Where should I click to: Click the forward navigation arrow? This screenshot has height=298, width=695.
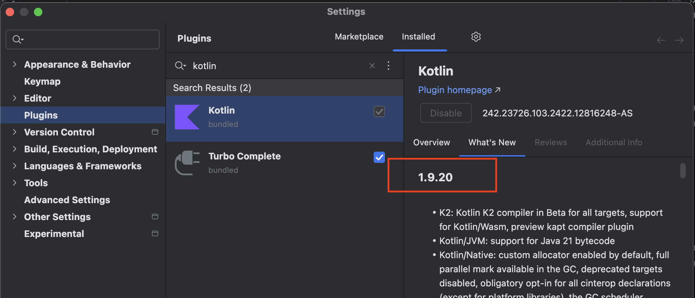(x=679, y=41)
